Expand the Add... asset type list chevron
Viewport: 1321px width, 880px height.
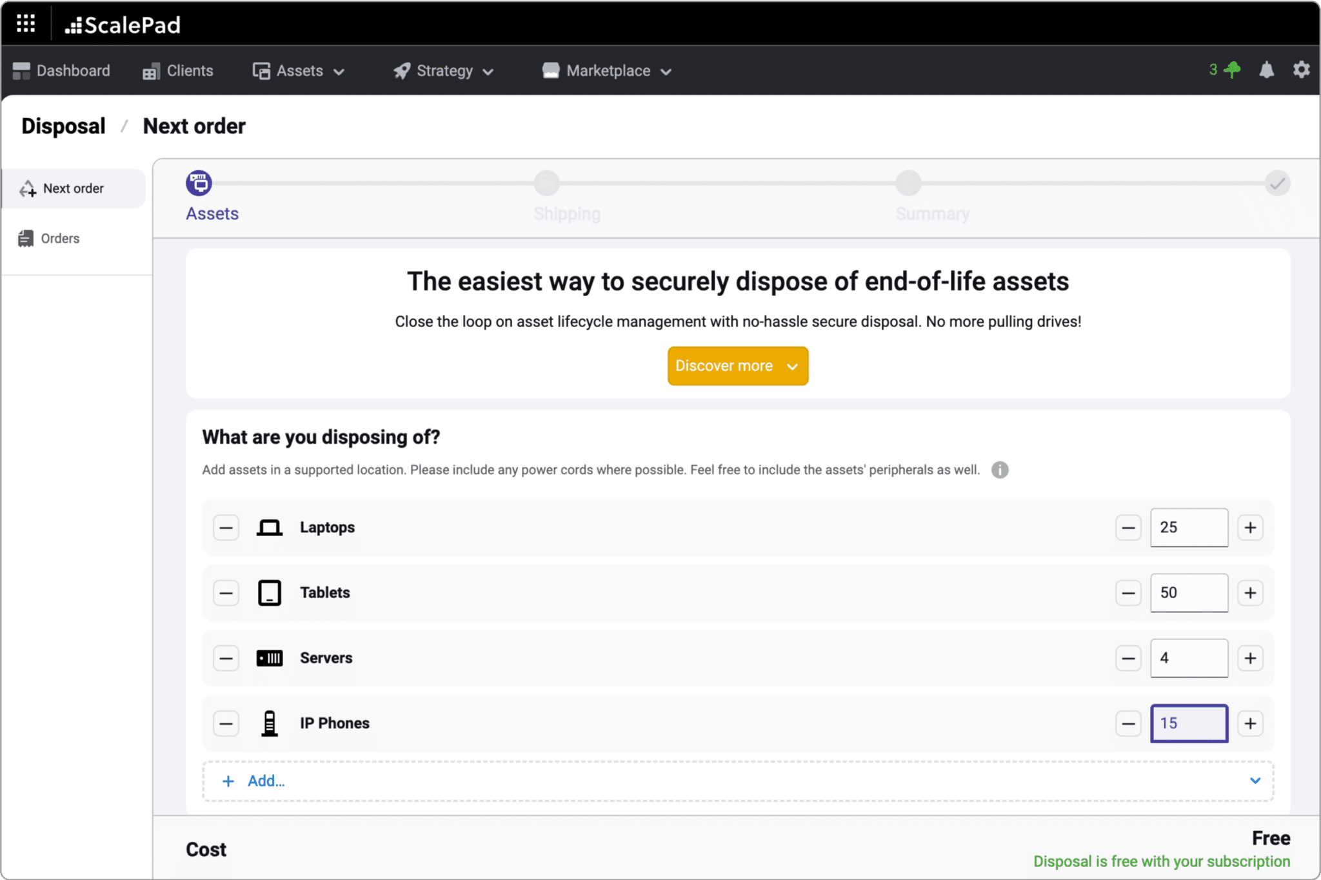click(x=1255, y=781)
